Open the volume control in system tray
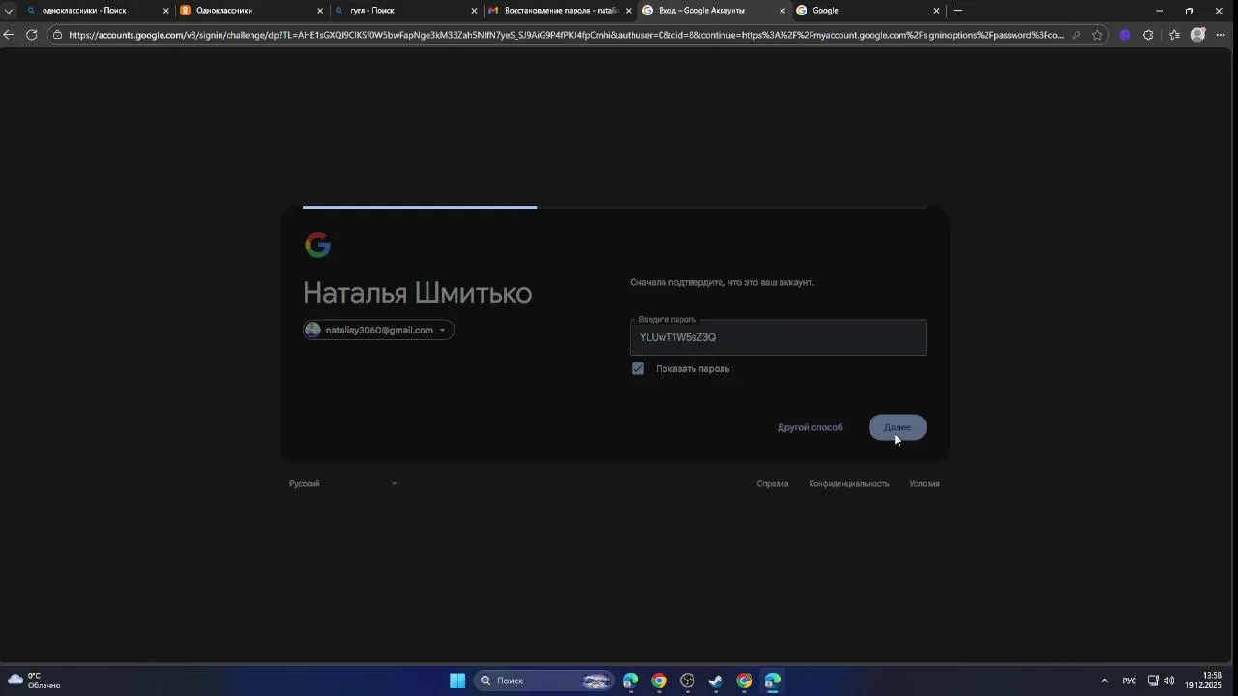 (1168, 681)
